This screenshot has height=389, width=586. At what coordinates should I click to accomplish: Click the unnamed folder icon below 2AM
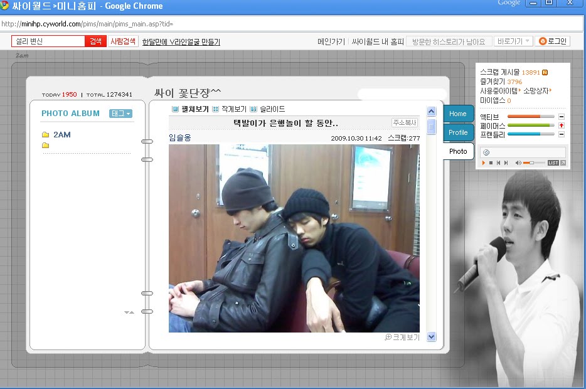pos(46,146)
